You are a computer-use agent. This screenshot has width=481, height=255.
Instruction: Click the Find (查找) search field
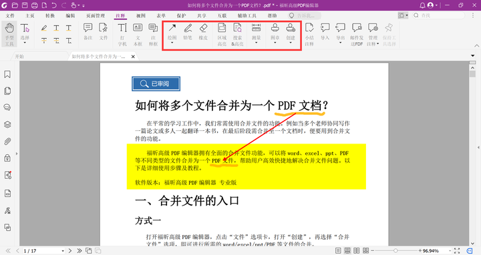tap(439, 15)
